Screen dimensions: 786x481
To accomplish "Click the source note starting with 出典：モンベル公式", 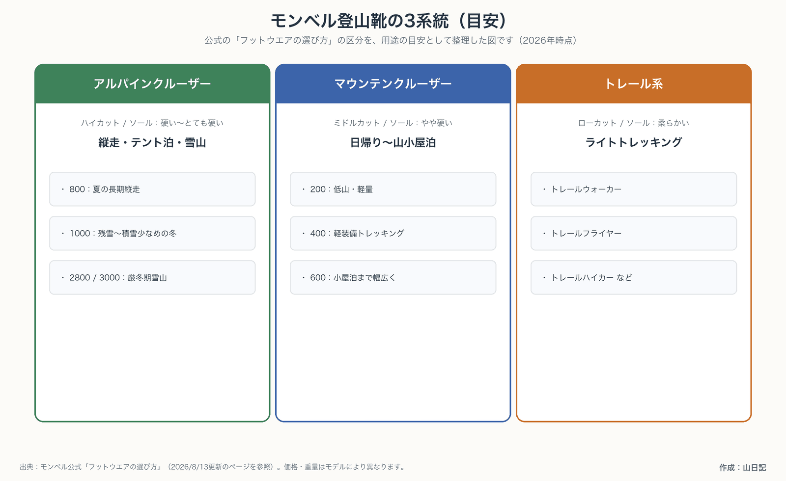I will coord(213,467).
